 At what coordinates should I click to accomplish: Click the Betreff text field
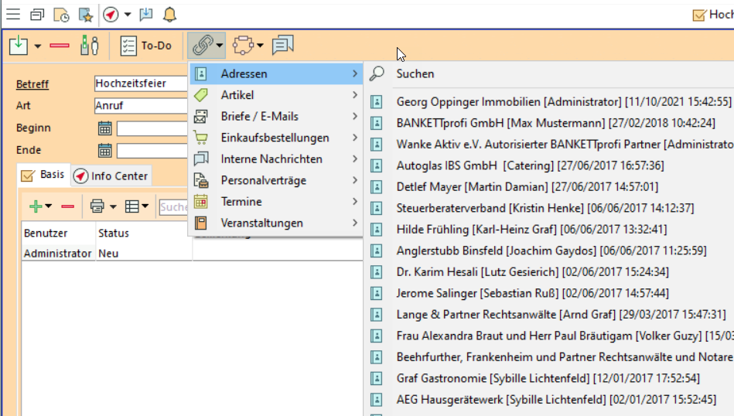coord(141,84)
